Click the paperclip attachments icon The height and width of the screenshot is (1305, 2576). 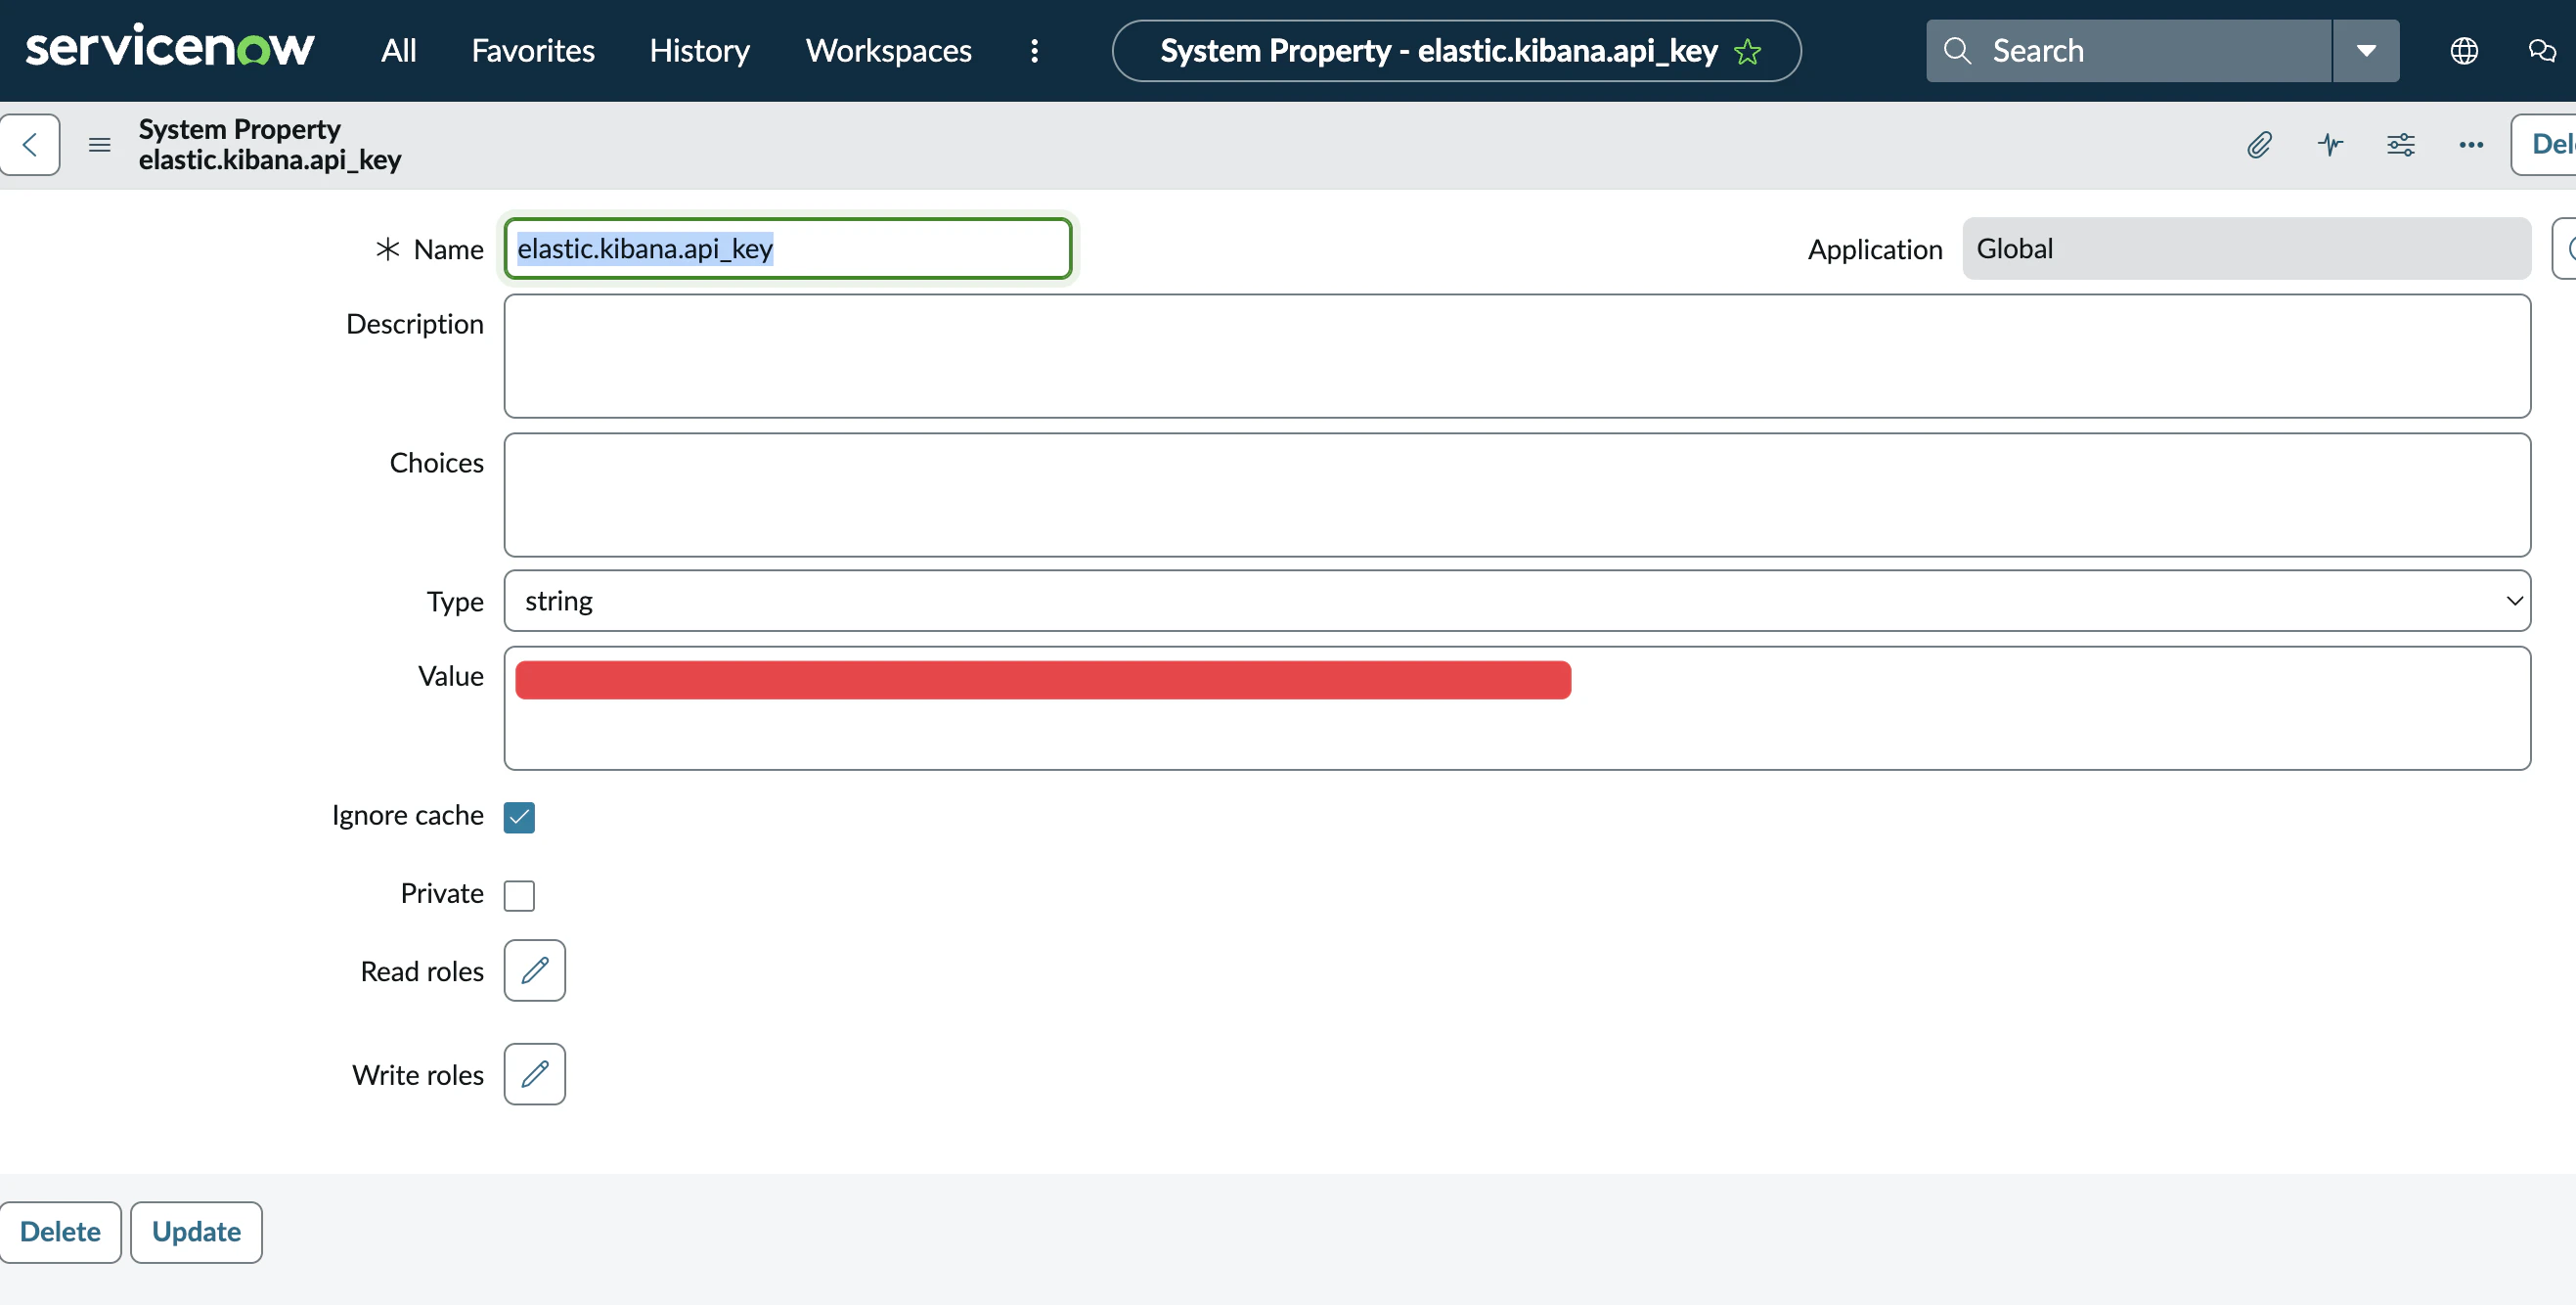point(2259,145)
